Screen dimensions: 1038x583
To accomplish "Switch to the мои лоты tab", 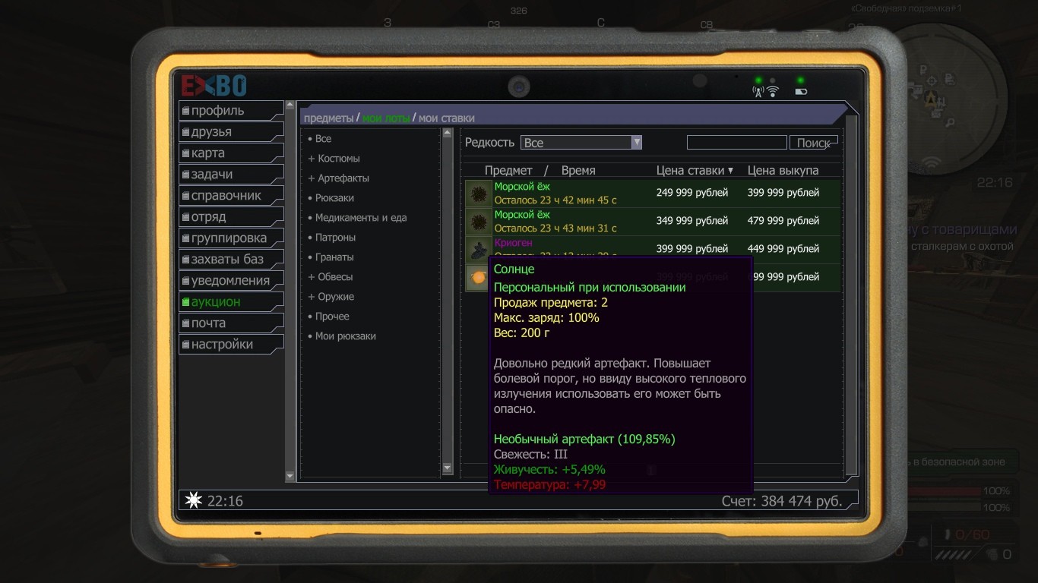I will (x=386, y=118).
